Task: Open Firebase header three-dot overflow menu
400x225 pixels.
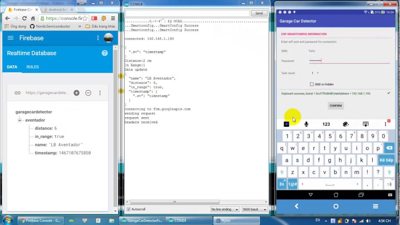Action: point(98,38)
